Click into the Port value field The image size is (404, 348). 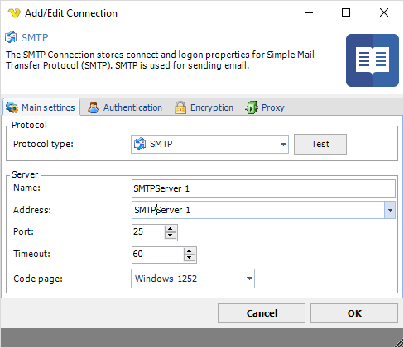point(148,232)
